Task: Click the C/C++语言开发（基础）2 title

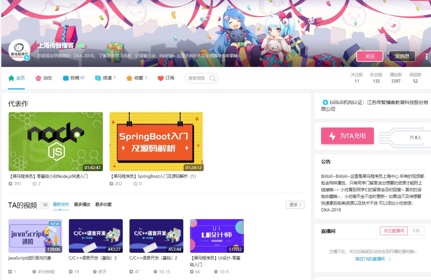Action: click(x=153, y=258)
